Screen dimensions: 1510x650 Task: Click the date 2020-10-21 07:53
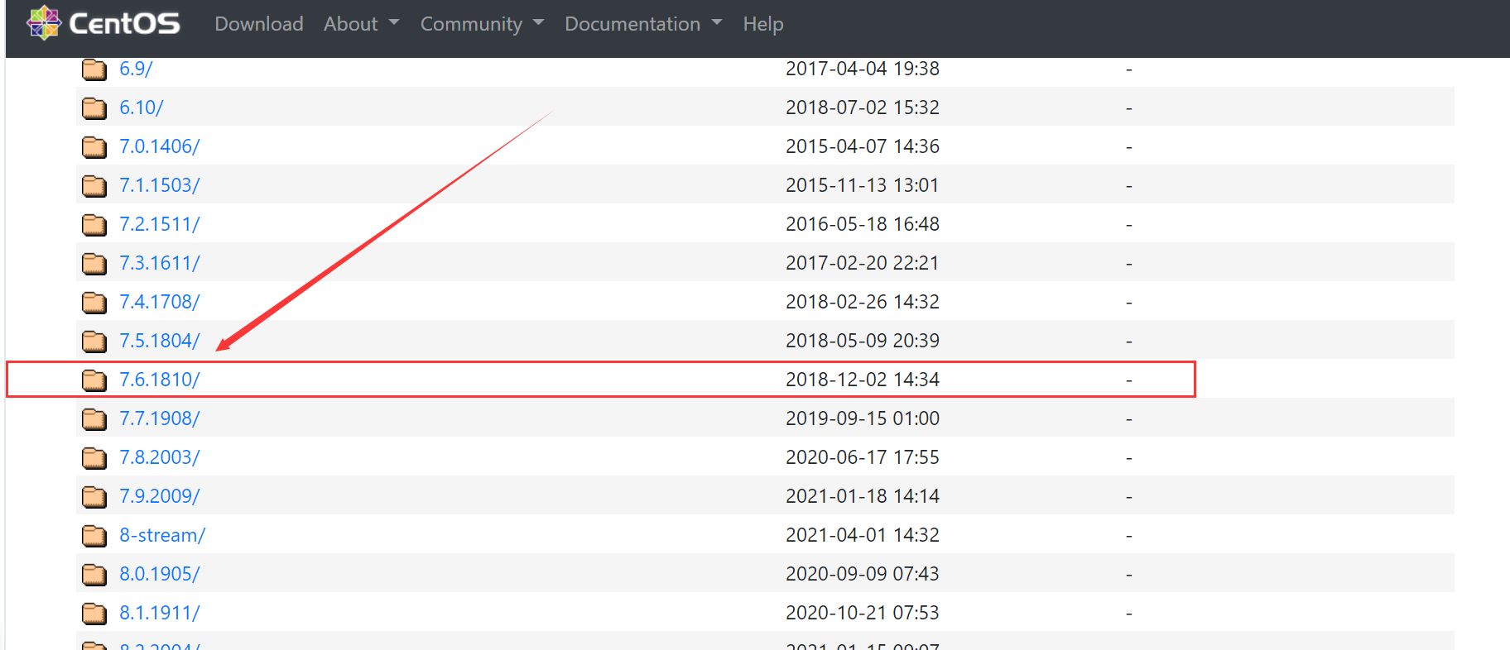tap(863, 613)
